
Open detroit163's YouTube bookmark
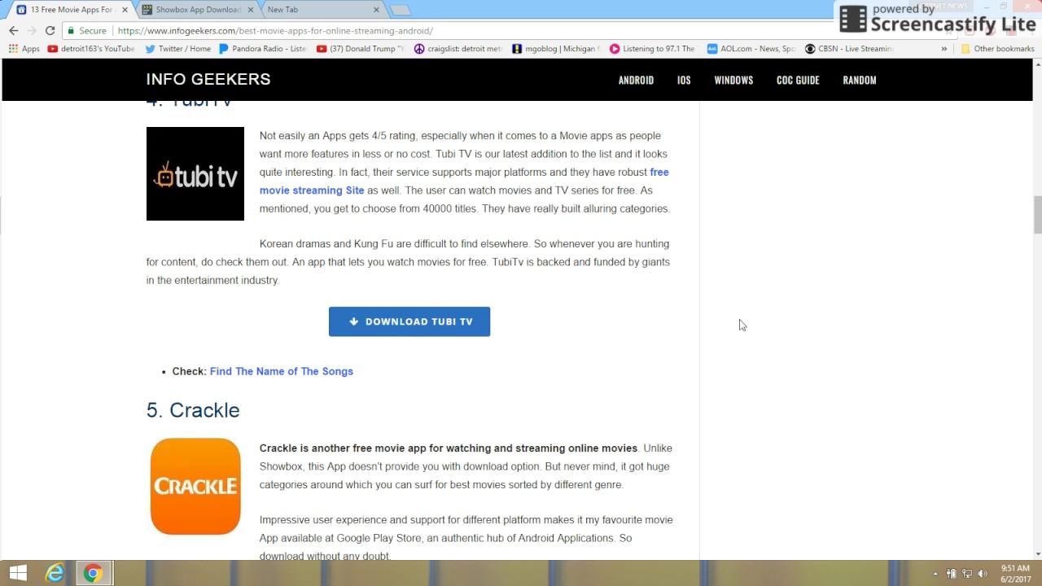click(x=91, y=49)
